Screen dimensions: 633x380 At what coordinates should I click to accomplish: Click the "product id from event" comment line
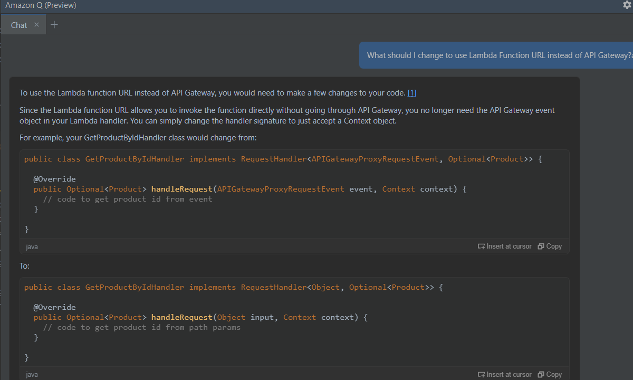point(127,199)
